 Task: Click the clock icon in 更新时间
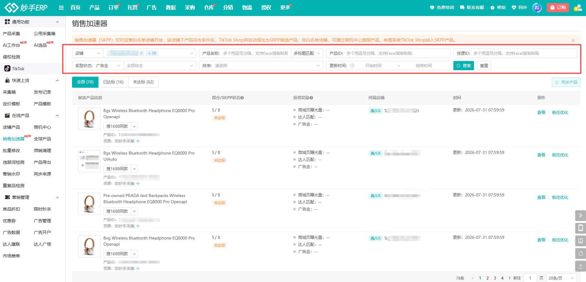pos(352,66)
